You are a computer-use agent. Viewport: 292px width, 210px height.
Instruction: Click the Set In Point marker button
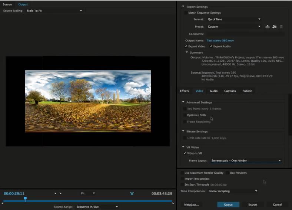pyautogui.click(x=55, y=193)
